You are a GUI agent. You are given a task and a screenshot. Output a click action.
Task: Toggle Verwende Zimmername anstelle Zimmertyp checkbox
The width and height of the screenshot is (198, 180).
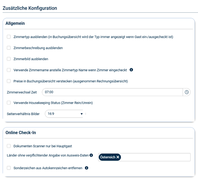tap(9, 70)
